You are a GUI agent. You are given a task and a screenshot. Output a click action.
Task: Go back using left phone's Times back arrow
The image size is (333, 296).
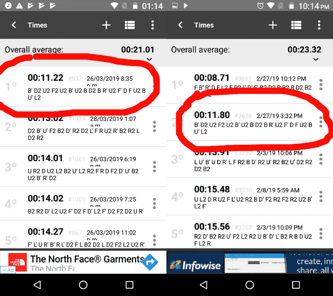point(14,25)
